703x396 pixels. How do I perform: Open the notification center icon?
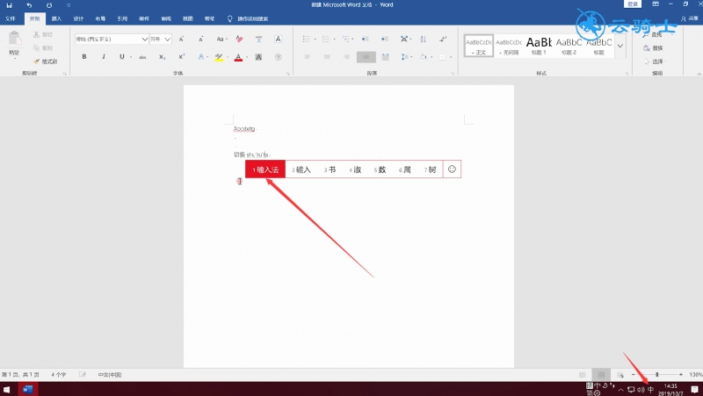[694, 389]
